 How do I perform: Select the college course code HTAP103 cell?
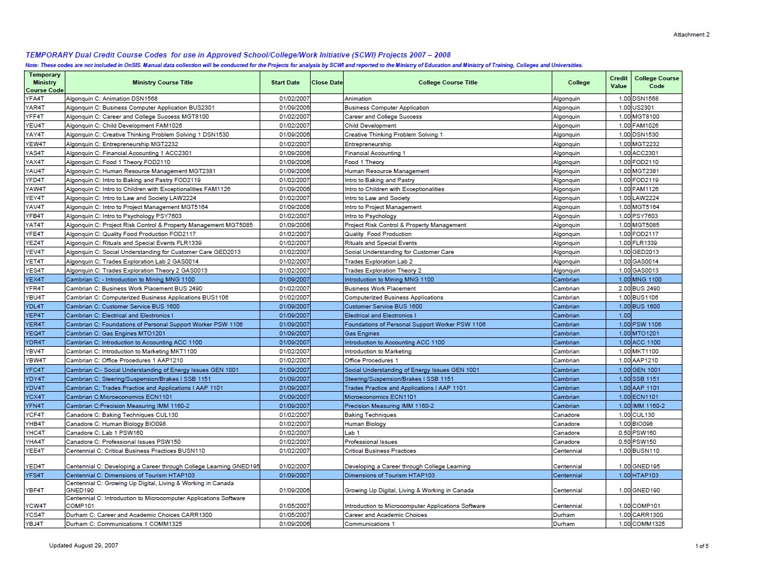(645, 476)
